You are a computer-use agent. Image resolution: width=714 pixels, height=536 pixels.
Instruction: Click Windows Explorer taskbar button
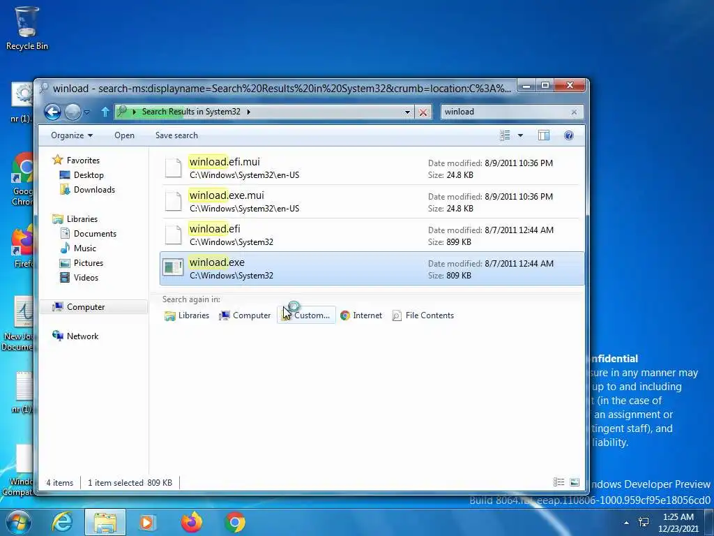[105, 522]
